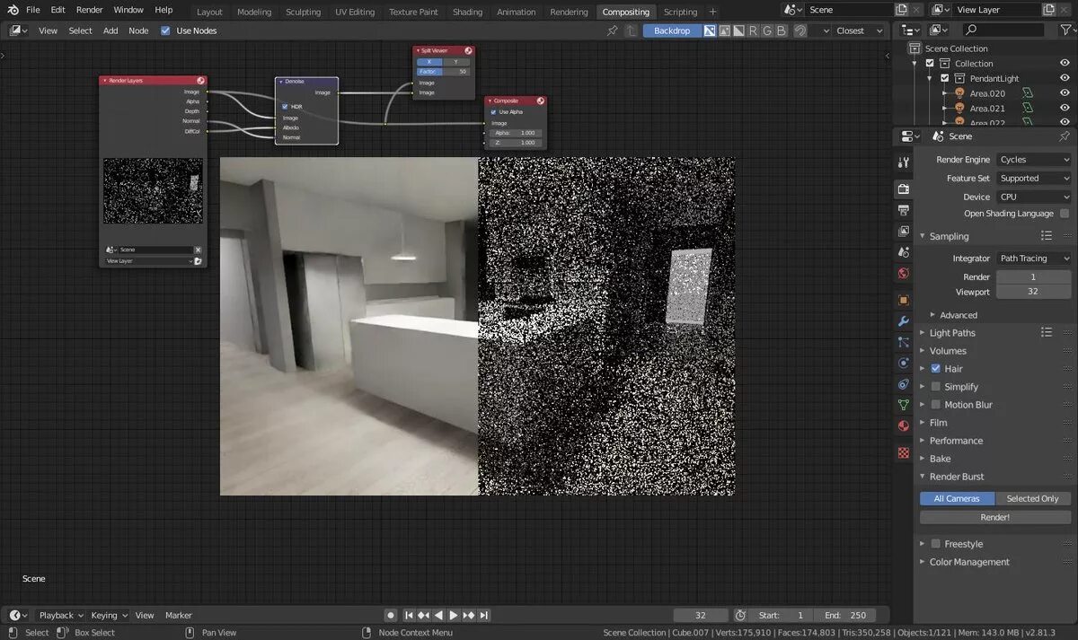Click the pin icon in node editor header

(613, 31)
